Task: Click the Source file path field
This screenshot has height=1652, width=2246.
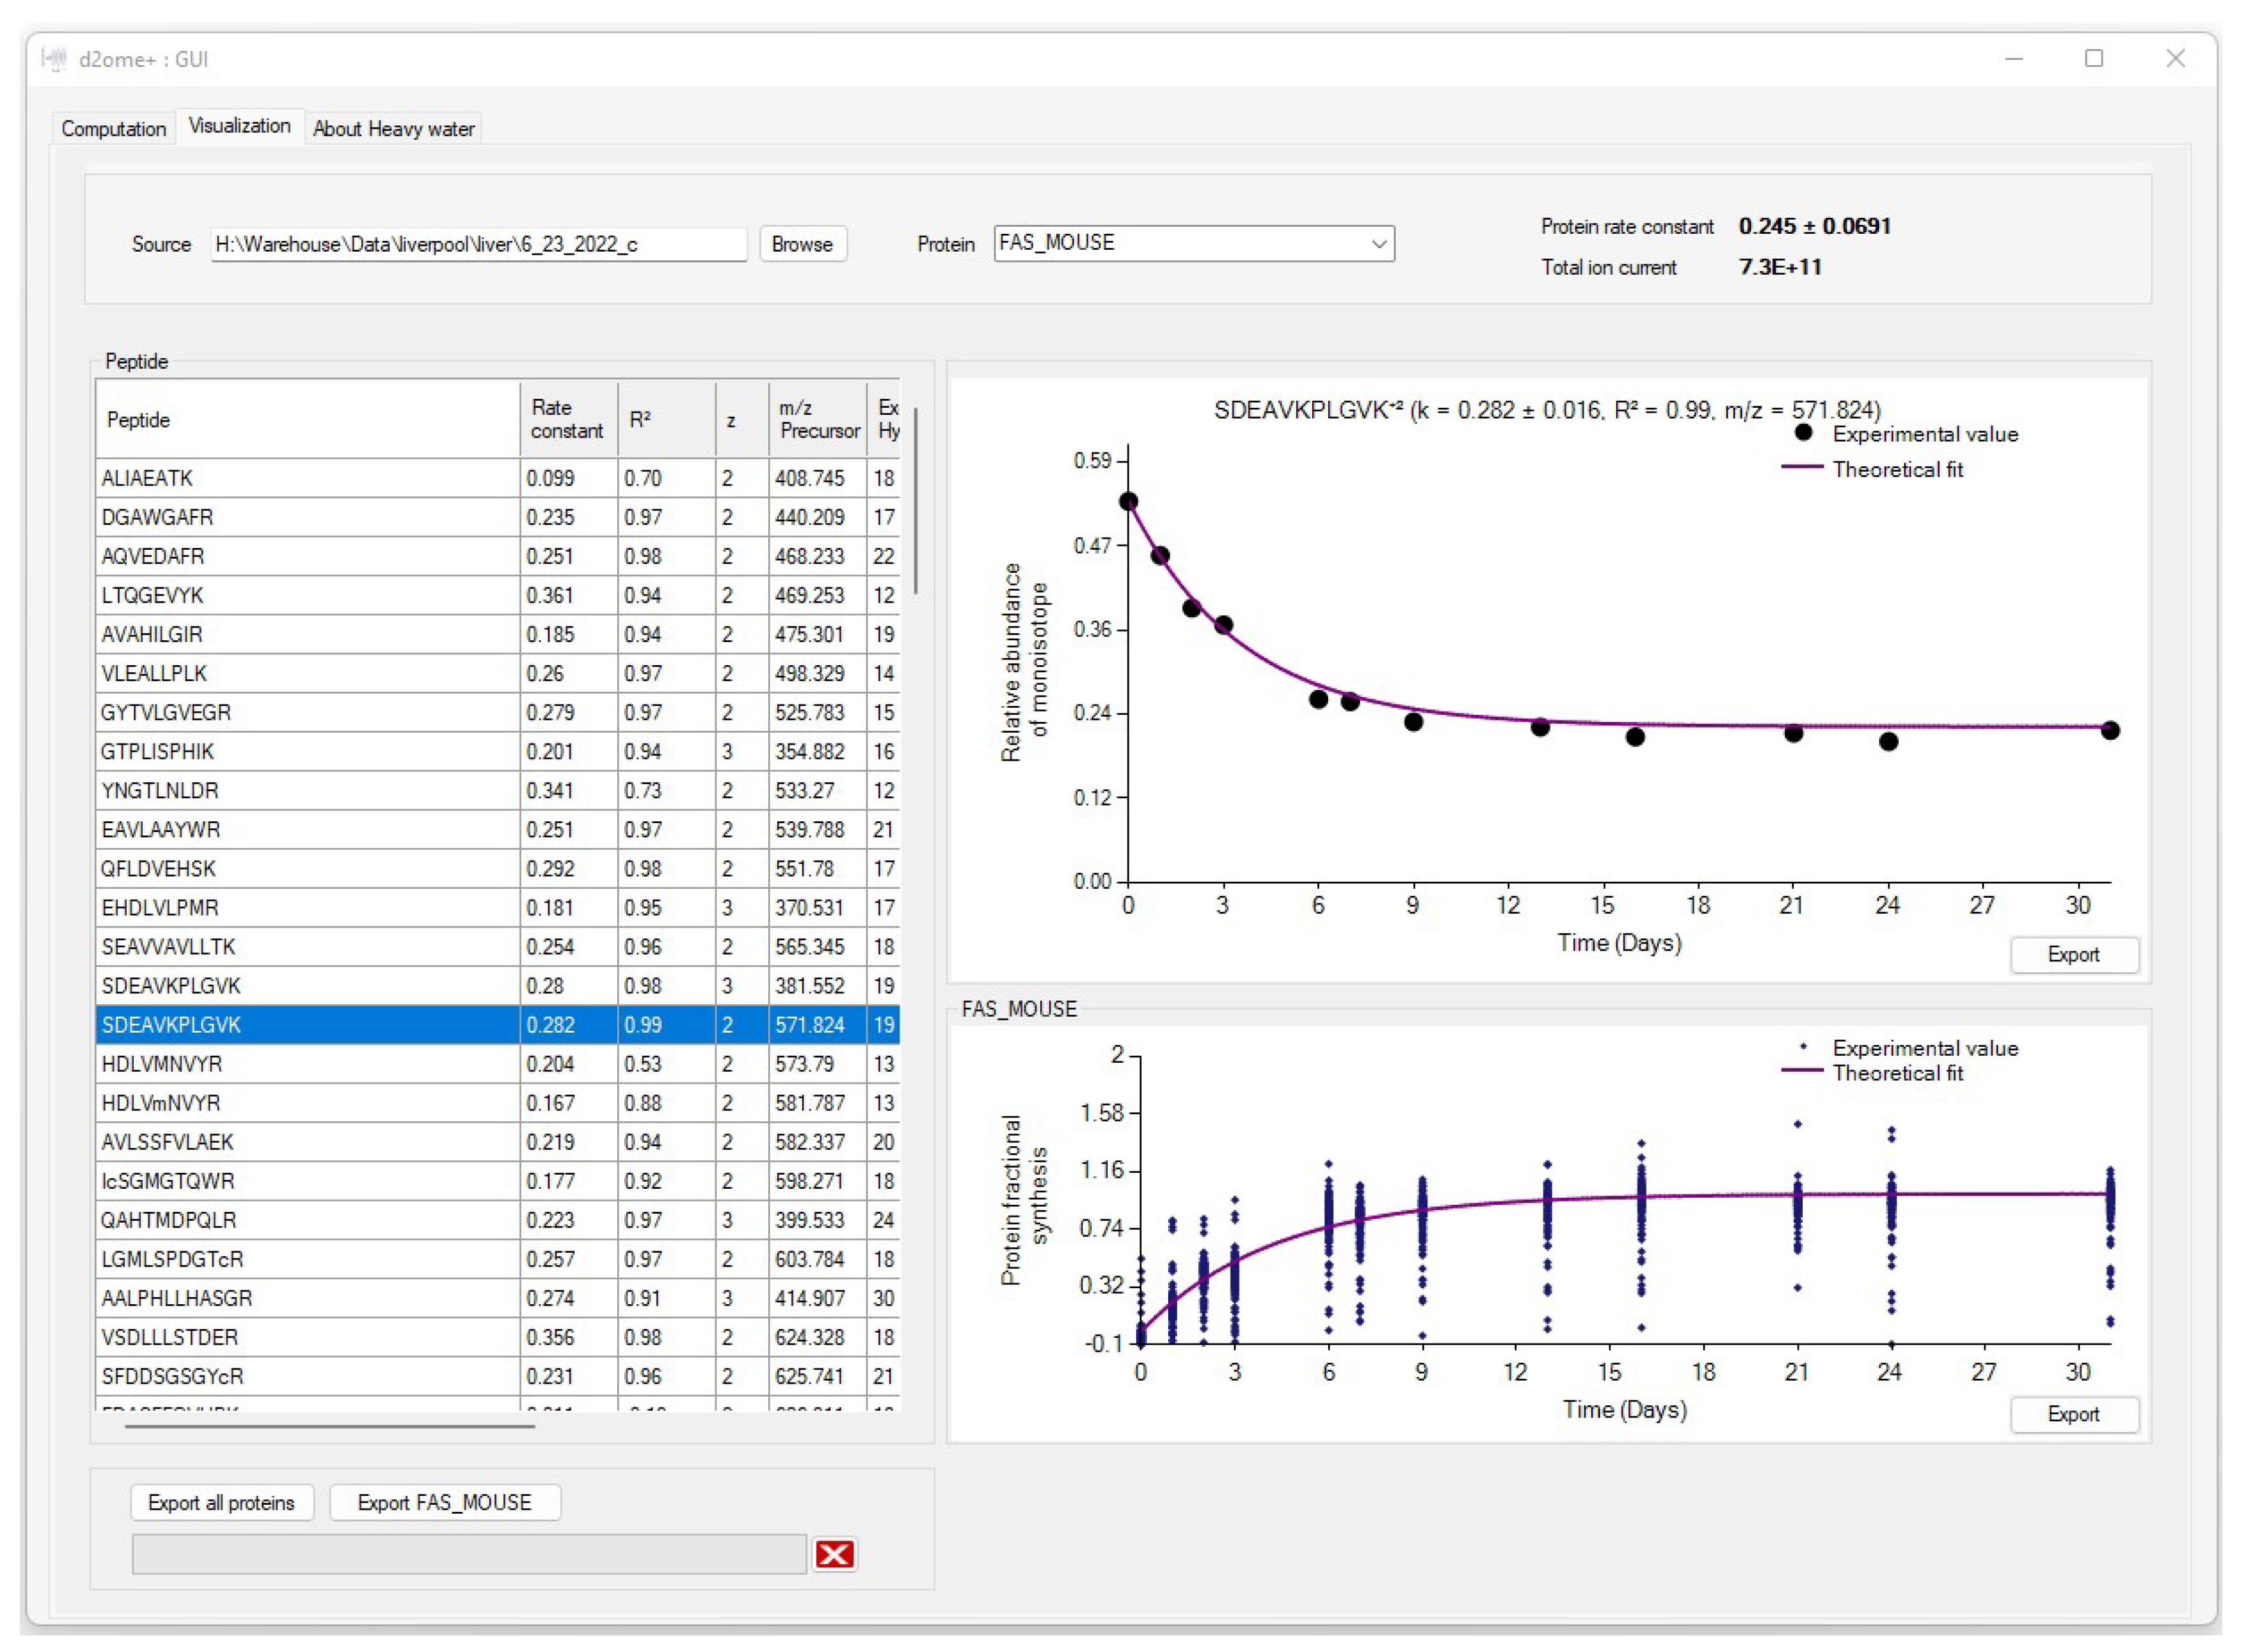Action: [x=478, y=244]
